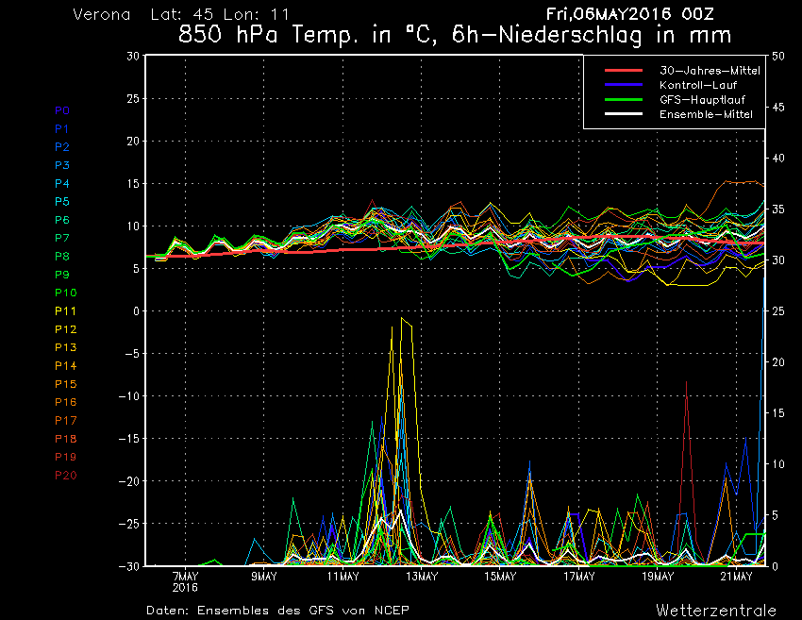Select the "Lat: 45 Lon: 11" coordinates text
Screen dimensions: 802x620
(220, 14)
